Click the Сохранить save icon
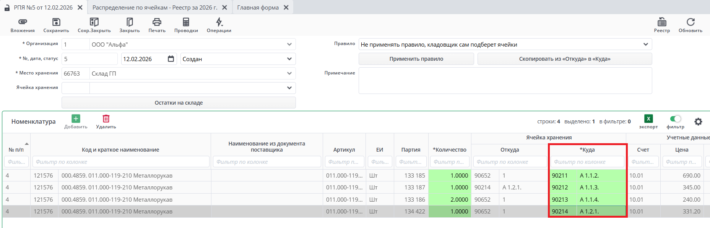 (56, 22)
